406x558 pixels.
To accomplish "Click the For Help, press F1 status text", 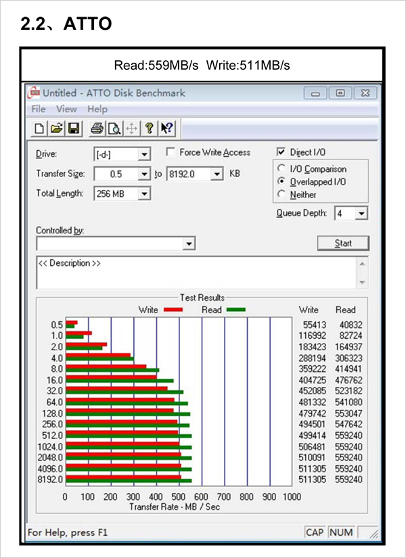I will pyautogui.click(x=67, y=533).
